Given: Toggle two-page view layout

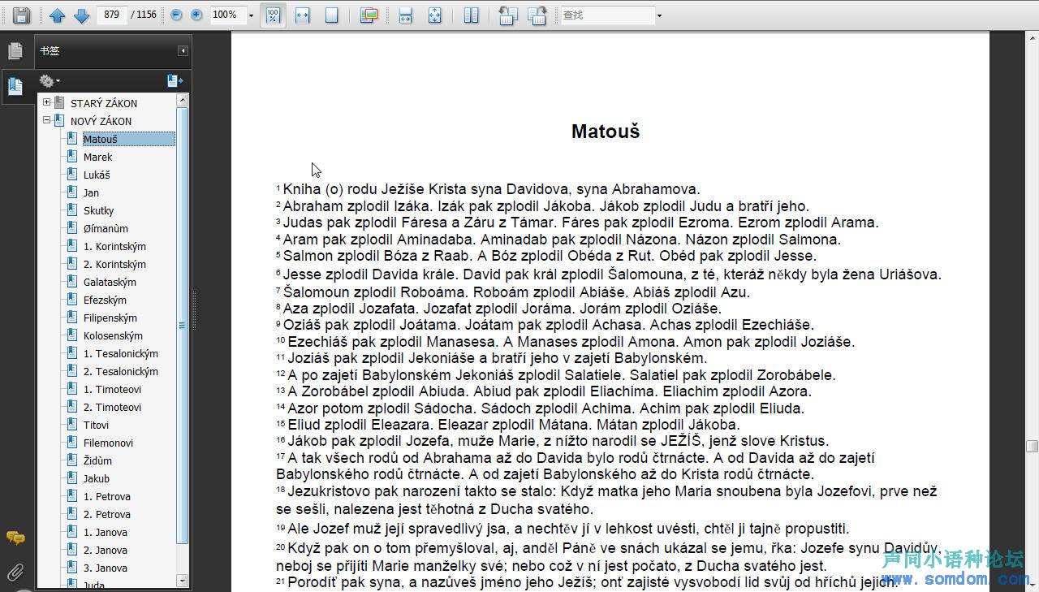Looking at the screenshot, I should (472, 15).
